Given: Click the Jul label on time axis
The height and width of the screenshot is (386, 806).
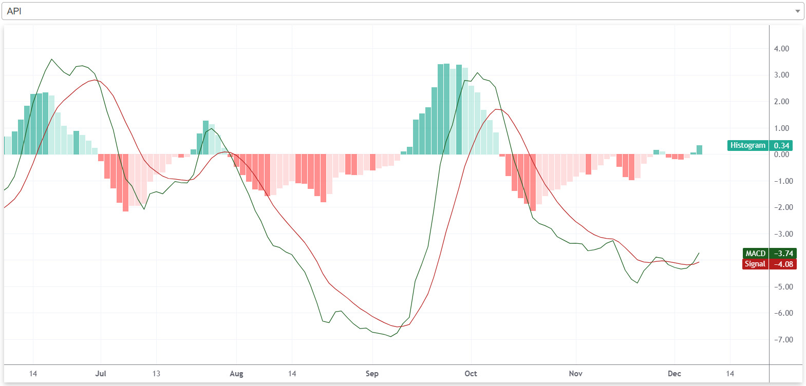Looking at the screenshot, I should 101,373.
